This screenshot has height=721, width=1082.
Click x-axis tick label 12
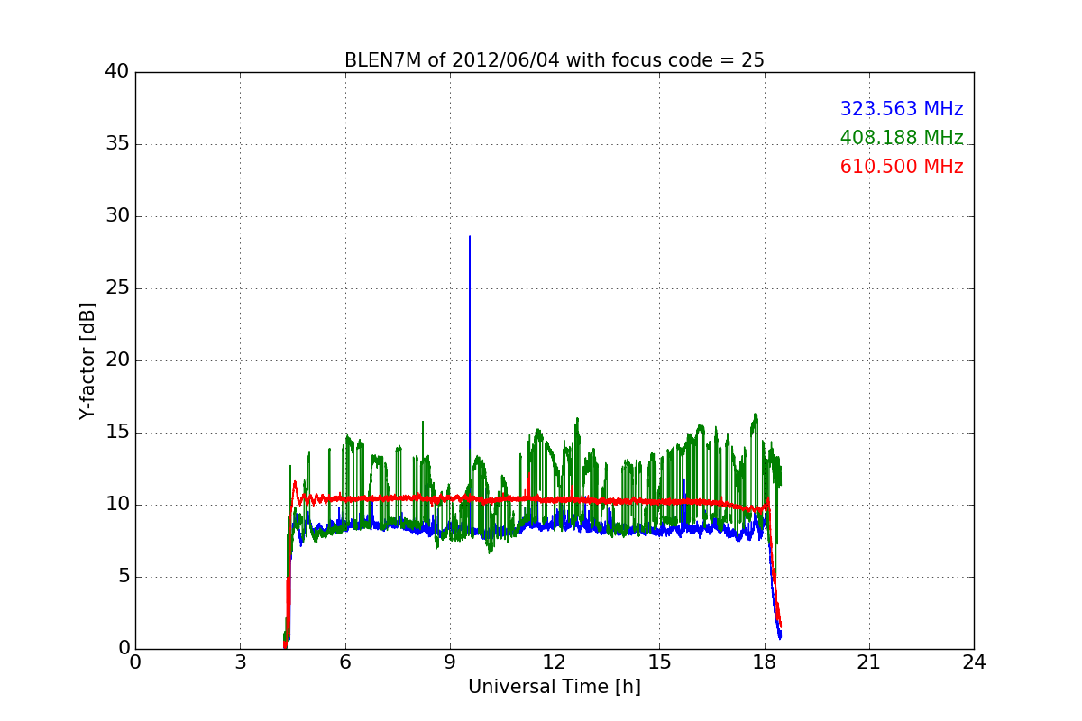555,662
